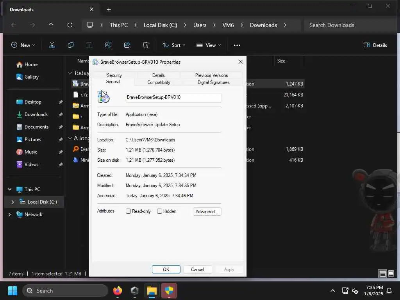Open Desktop in Quick access
The height and width of the screenshot is (300, 400).
point(33,102)
